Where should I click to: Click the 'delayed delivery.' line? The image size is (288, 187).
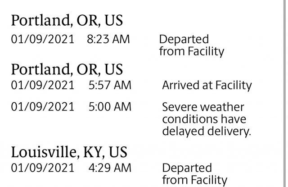coord(206,131)
